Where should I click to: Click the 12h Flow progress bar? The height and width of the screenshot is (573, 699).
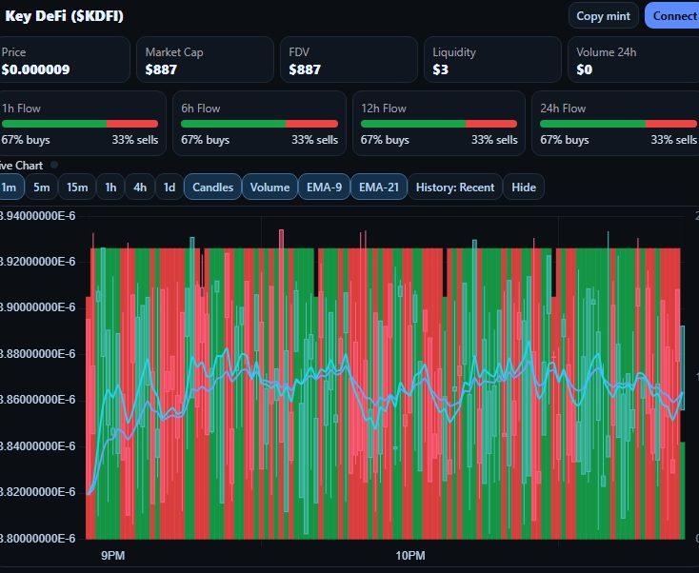[x=439, y=124]
